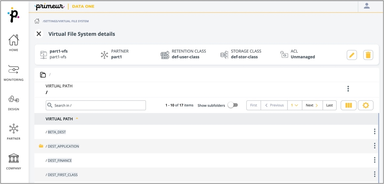Image resolution: width=384 pixels, height=184 pixels.
Task: Click the root folder icon
Action: point(43,75)
